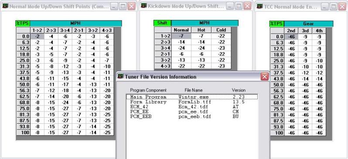Maximize the TCC Normal Mode window

click(333, 7)
